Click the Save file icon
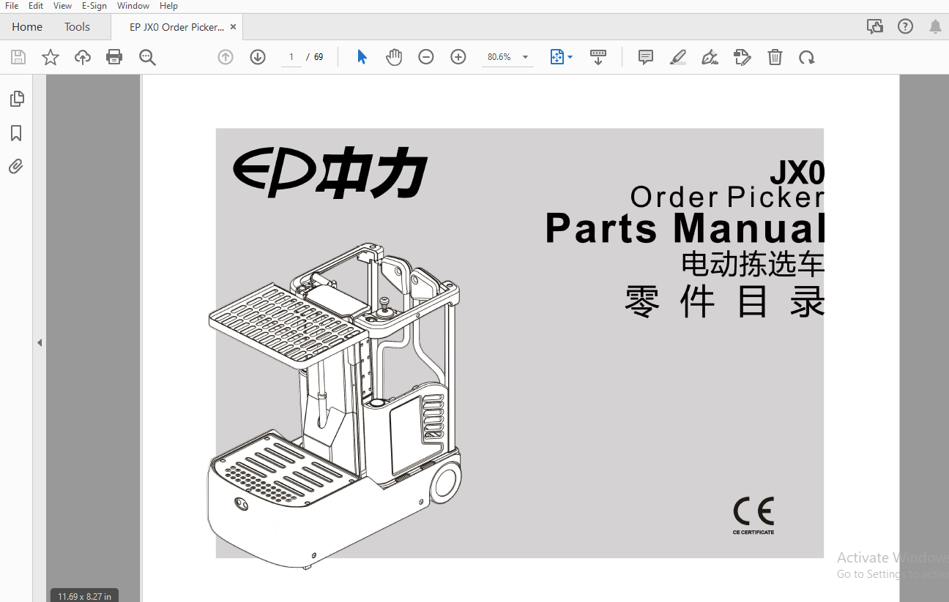This screenshot has height=602, width=949. point(18,57)
